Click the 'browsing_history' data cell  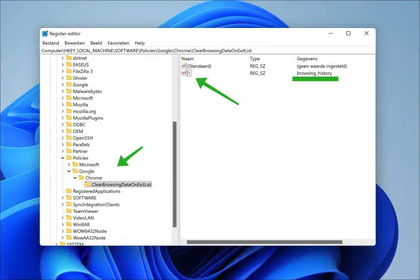tap(314, 73)
